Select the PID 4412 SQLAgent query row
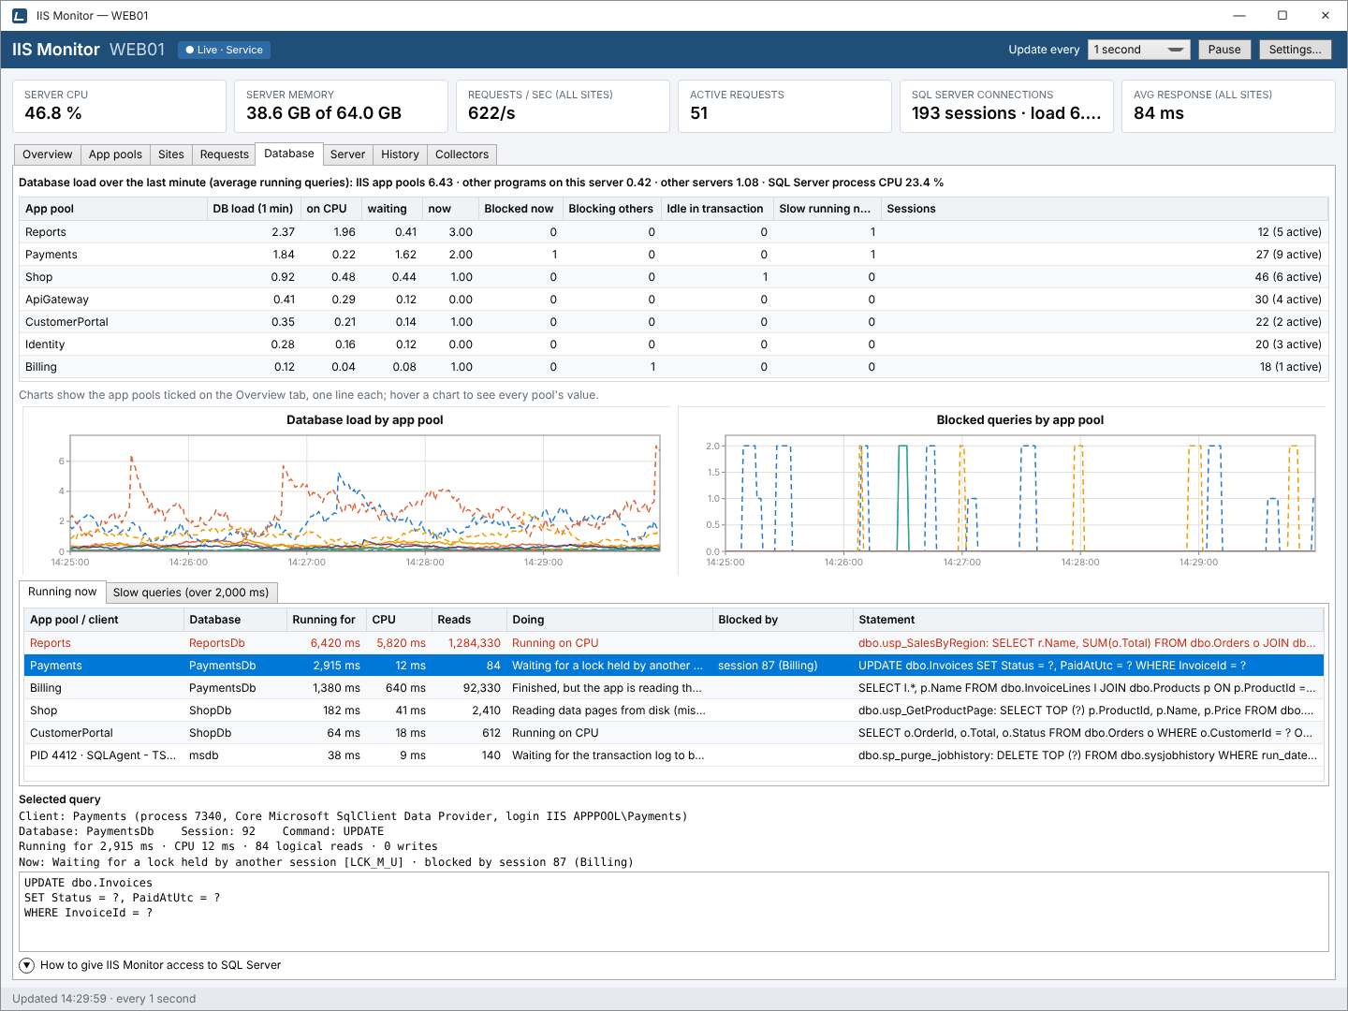Screen dimensions: 1348x1011 pos(673,755)
